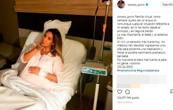
Task: View the 134,871 Me gusta likes
Action: point(128,98)
